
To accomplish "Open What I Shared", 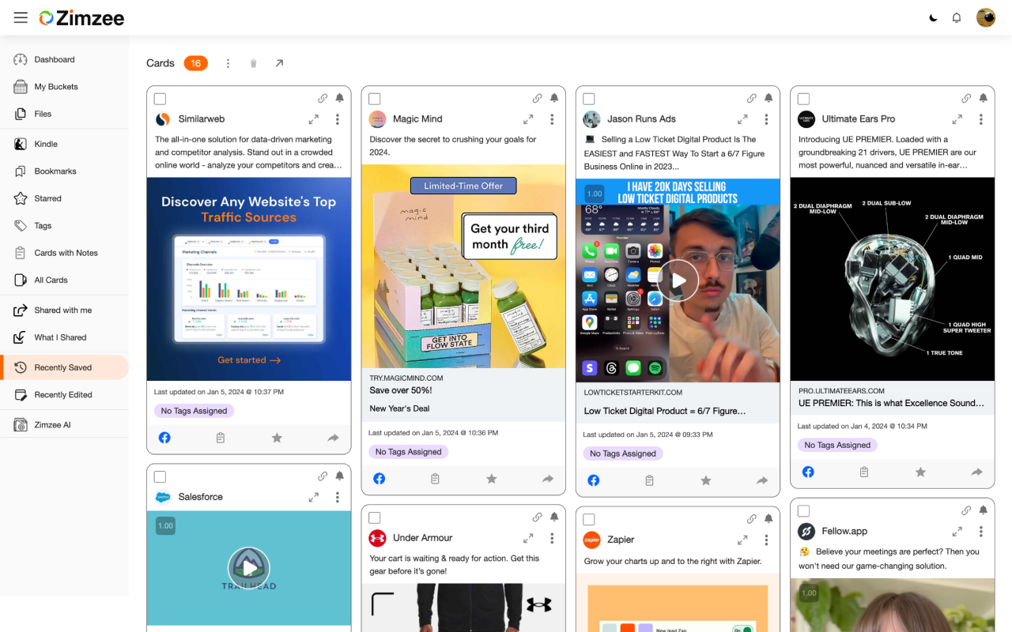I will coord(64,337).
